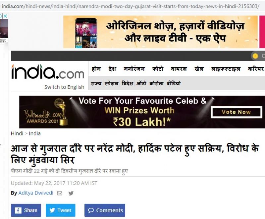Viewport: 265px width, 219px height.
Task: Click the author email envelope icon
Action: 60,193
